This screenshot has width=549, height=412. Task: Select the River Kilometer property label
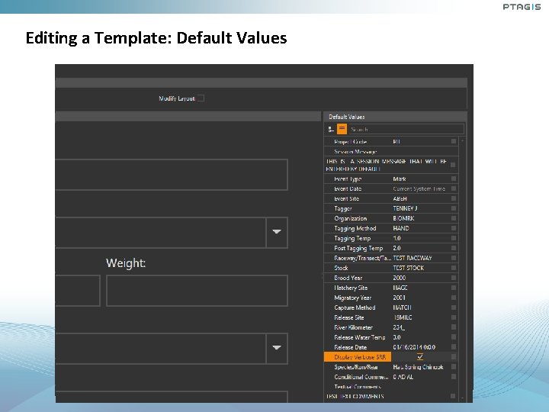353,327
